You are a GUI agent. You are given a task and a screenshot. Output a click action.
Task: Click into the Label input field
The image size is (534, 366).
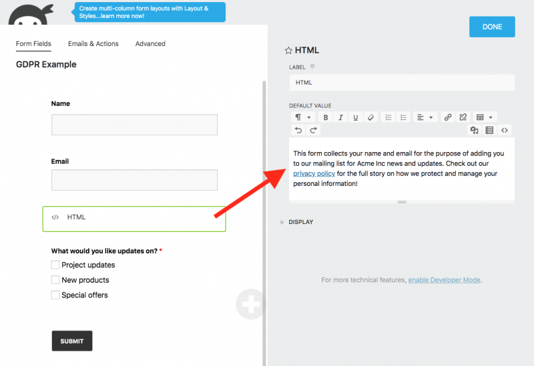401,83
